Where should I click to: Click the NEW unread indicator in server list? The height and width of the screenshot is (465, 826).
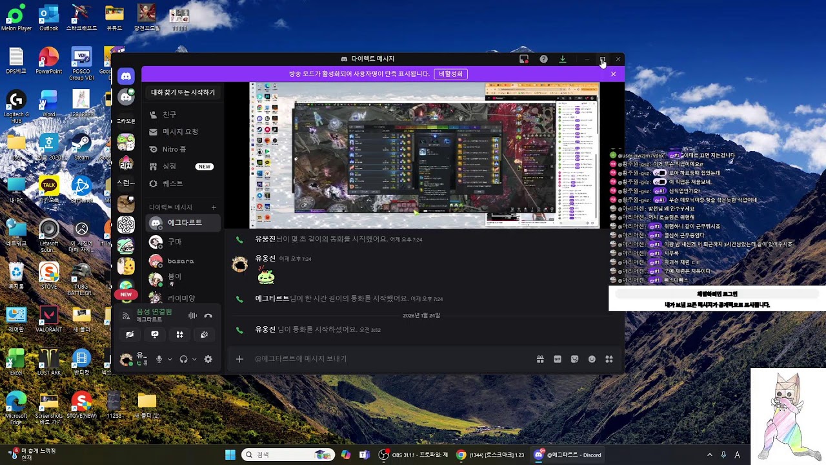tap(126, 294)
